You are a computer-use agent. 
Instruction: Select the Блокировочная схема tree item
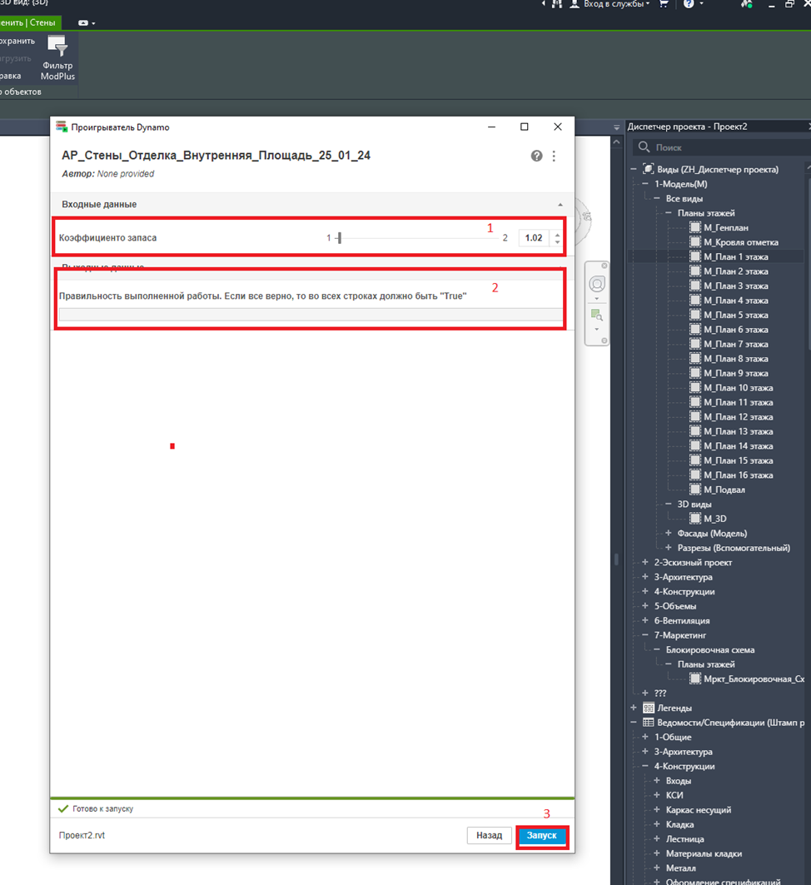coord(710,649)
